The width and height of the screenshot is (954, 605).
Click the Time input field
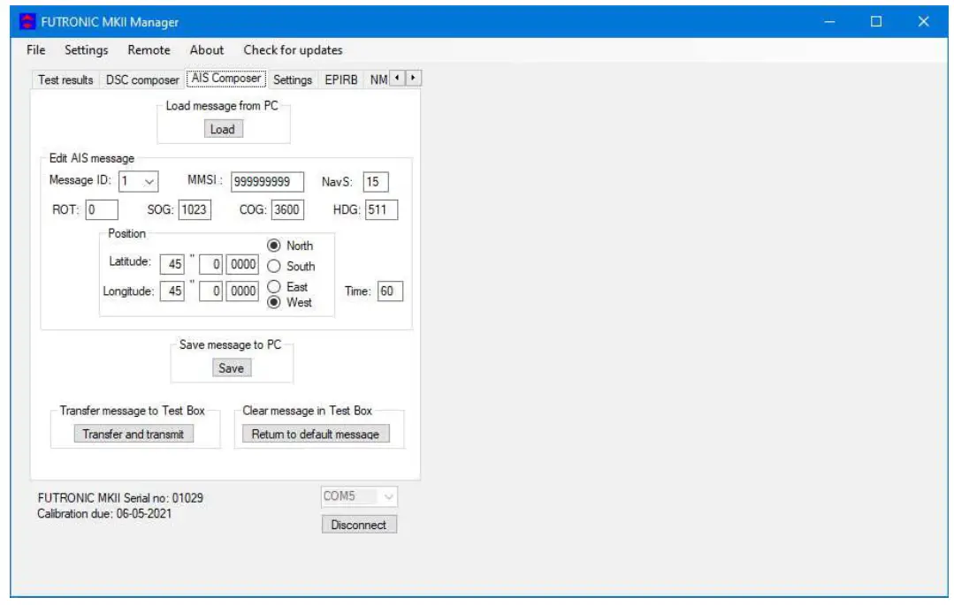tap(390, 291)
